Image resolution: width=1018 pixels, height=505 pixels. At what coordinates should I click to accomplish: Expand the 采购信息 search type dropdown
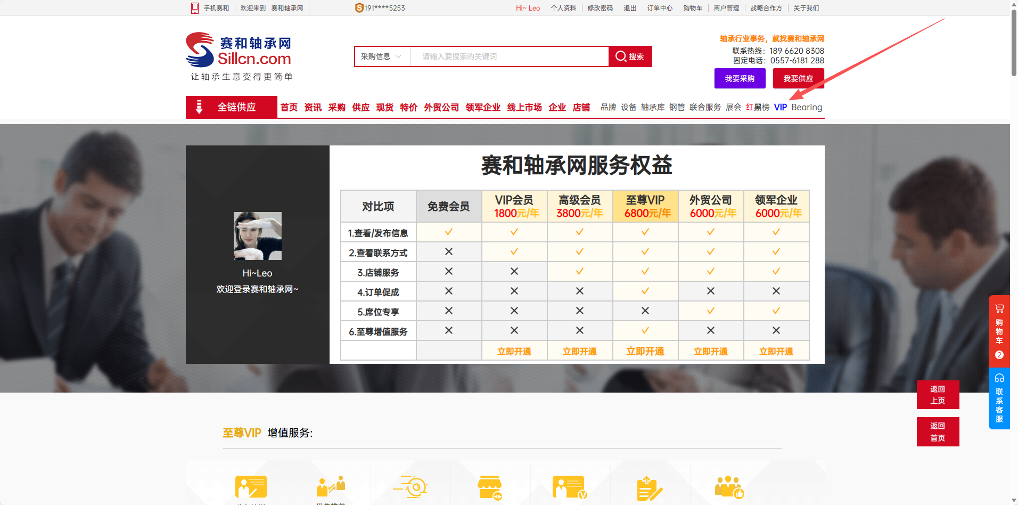point(381,56)
